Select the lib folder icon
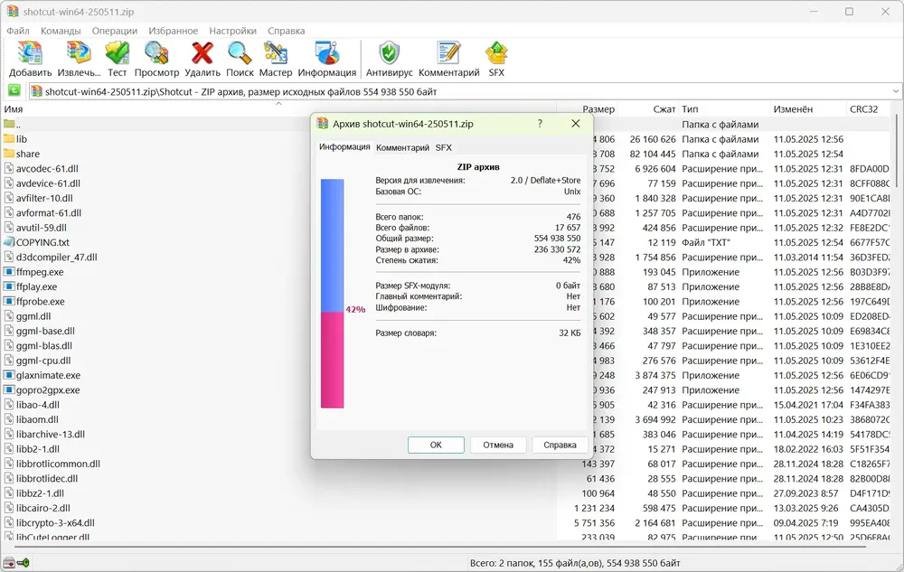This screenshot has height=572, width=904. pyautogui.click(x=9, y=139)
